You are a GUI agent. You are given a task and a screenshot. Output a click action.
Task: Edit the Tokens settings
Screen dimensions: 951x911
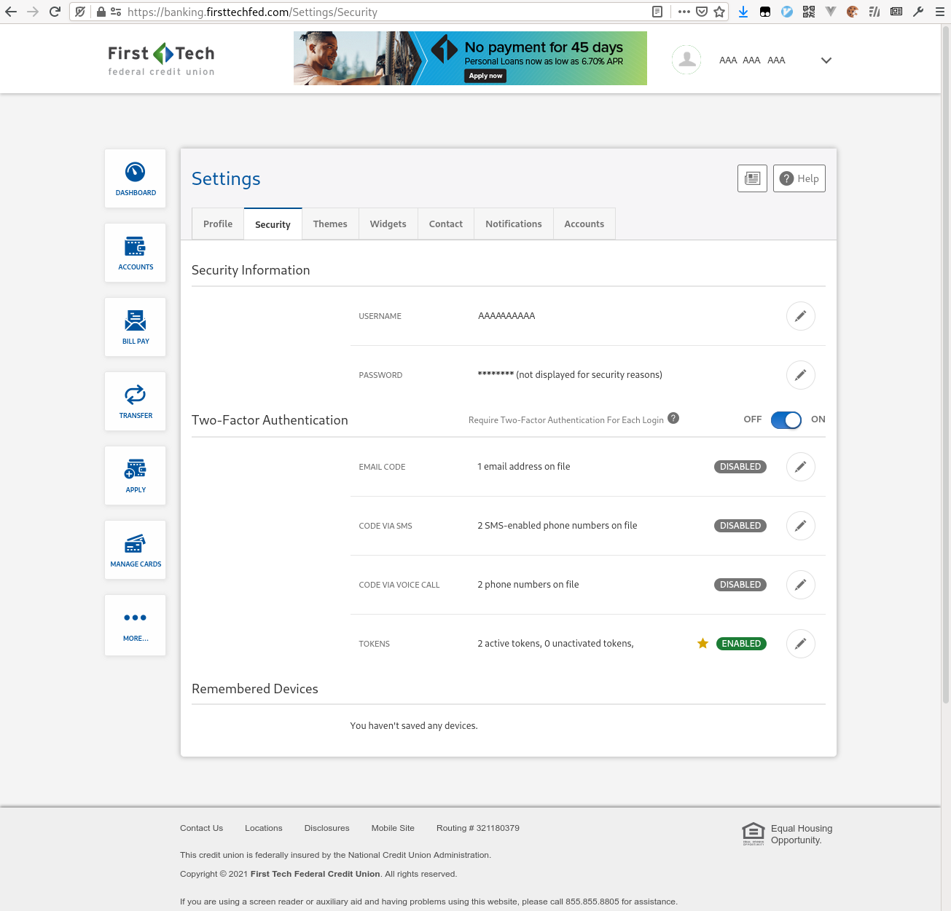[x=801, y=644]
